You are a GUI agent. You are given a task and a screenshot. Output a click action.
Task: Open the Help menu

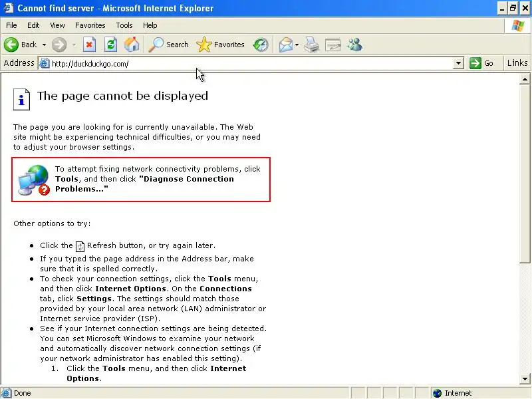[x=150, y=25]
